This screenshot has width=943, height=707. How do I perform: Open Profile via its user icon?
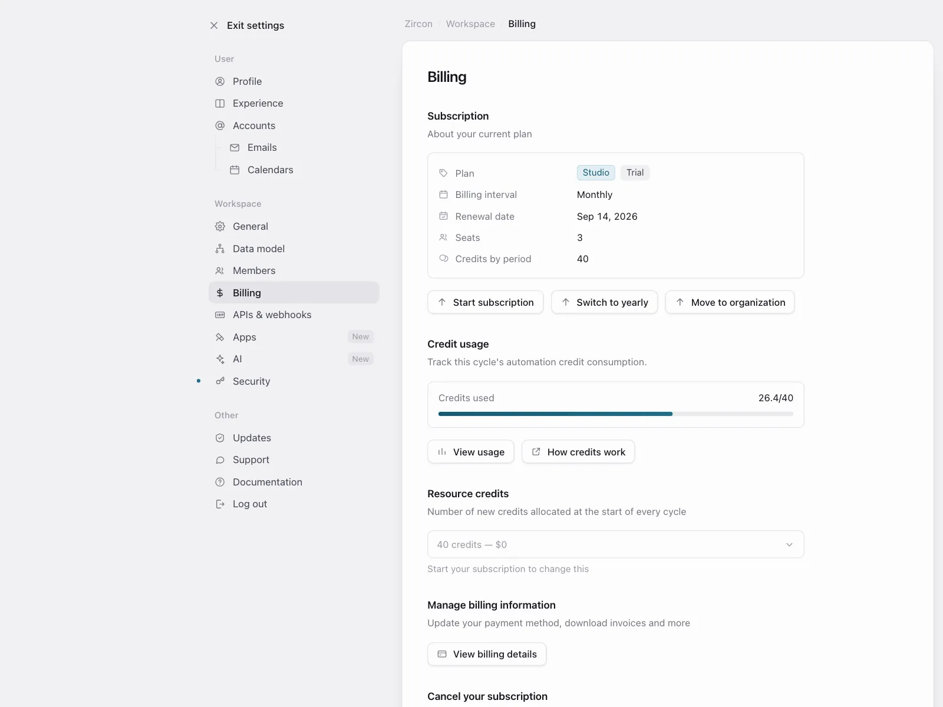click(220, 81)
